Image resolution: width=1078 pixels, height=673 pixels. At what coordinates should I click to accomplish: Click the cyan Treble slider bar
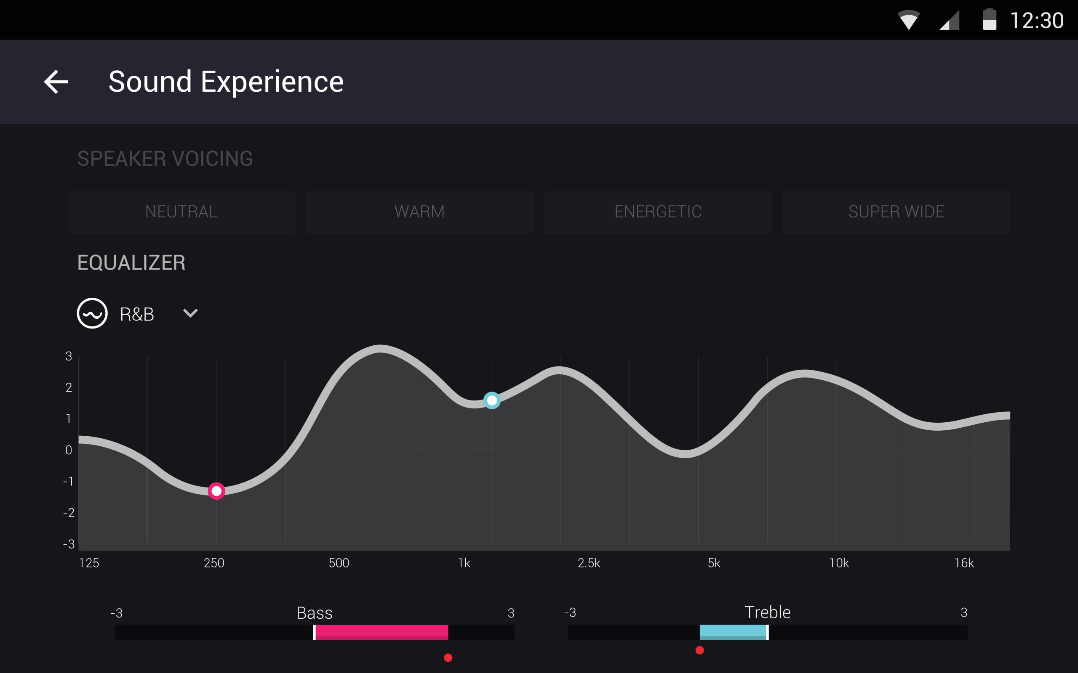[733, 633]
